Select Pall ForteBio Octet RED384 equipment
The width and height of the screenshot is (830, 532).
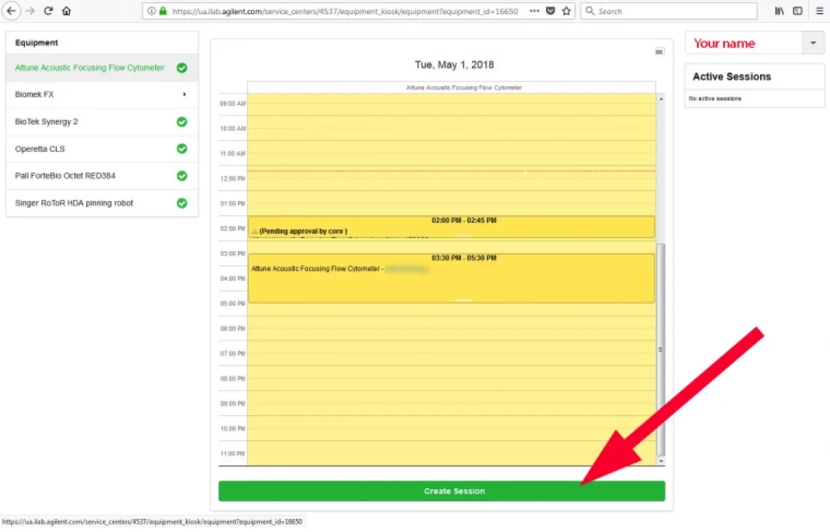pyautogui.click(x=65, y=176)
